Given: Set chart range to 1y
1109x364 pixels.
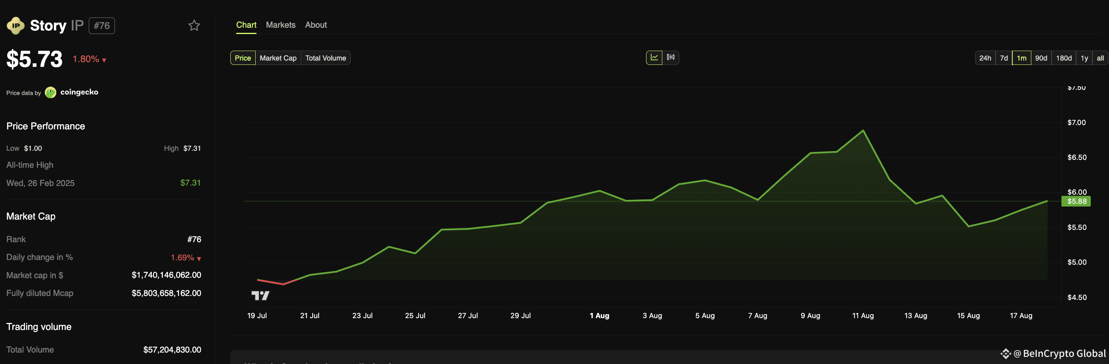Looking at the screenshot, I should (1084, 58).
